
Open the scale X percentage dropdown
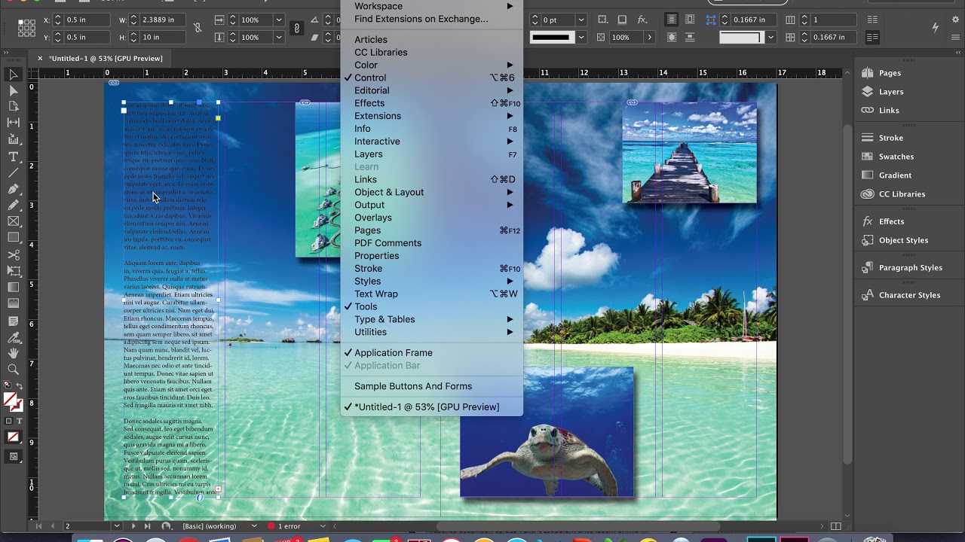point(279,20)
